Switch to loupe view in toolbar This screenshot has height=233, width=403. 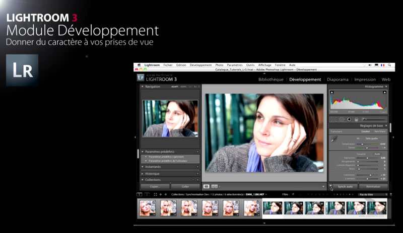[206, 186]
